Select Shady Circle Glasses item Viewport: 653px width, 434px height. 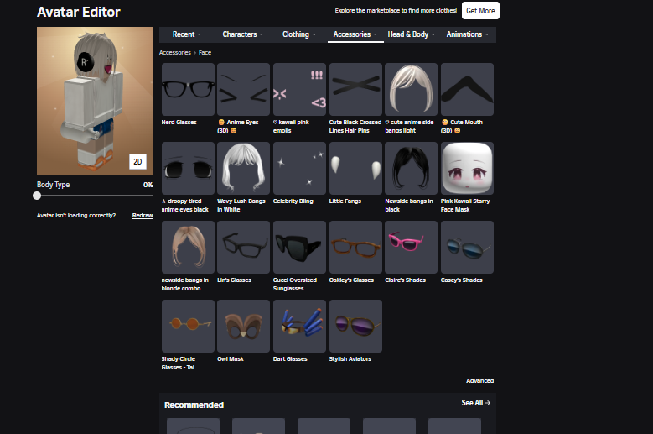tap(188, 326)
